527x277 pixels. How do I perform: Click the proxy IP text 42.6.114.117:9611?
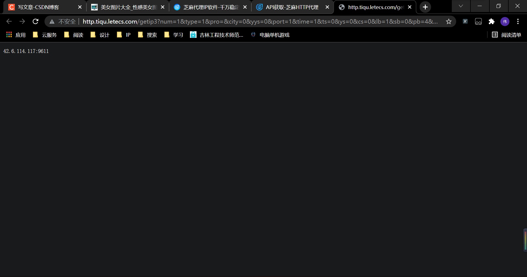tap(26, 51)
